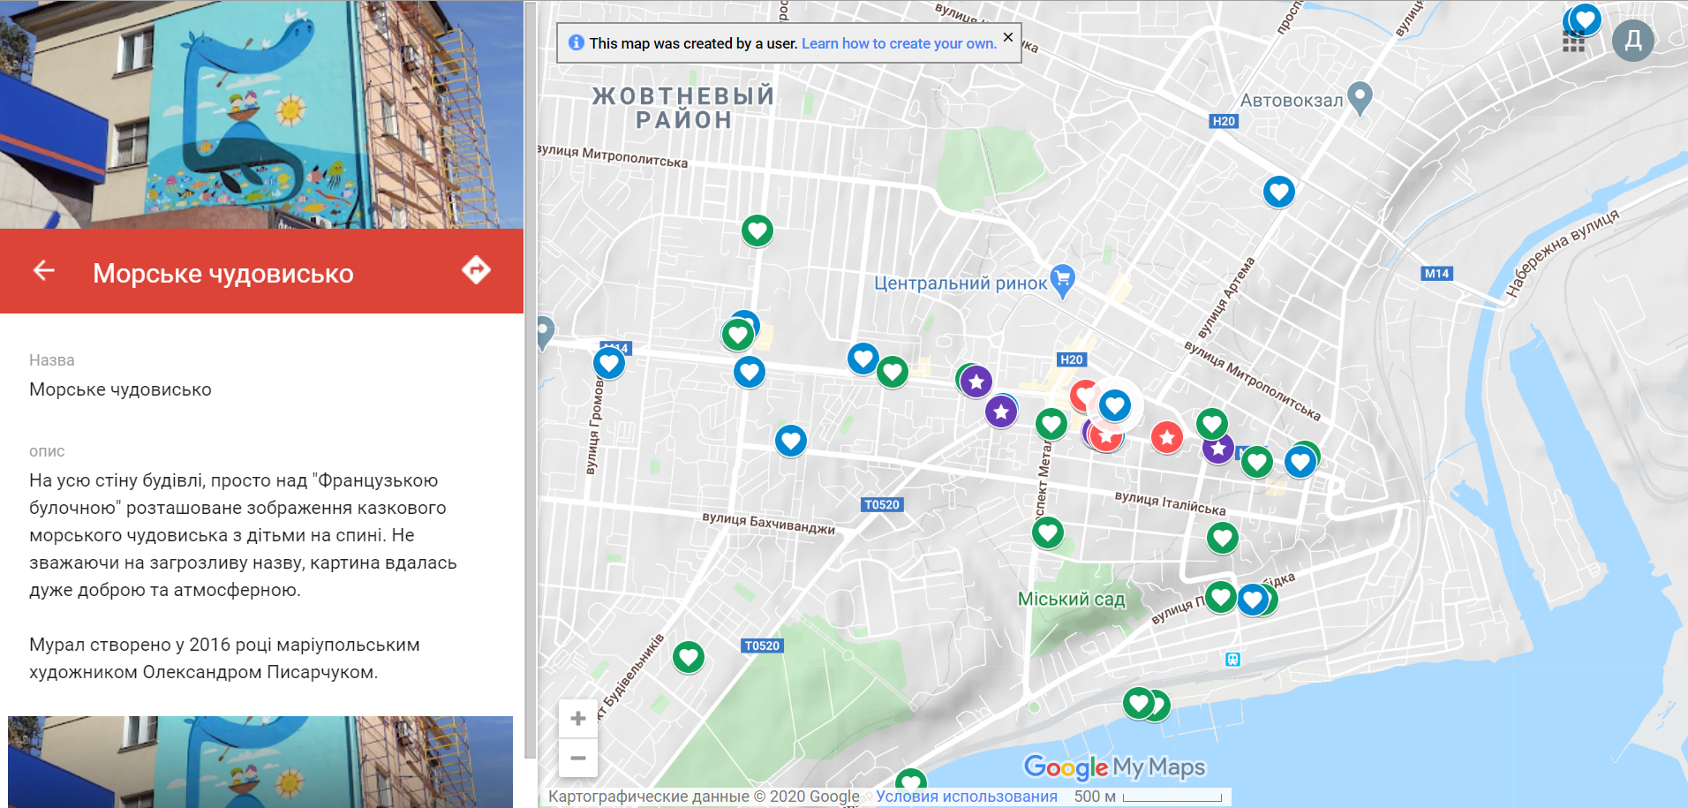The image size is (1688, 808).
Task: Click the transit station icon near the coast
Action: (1232, 659)
